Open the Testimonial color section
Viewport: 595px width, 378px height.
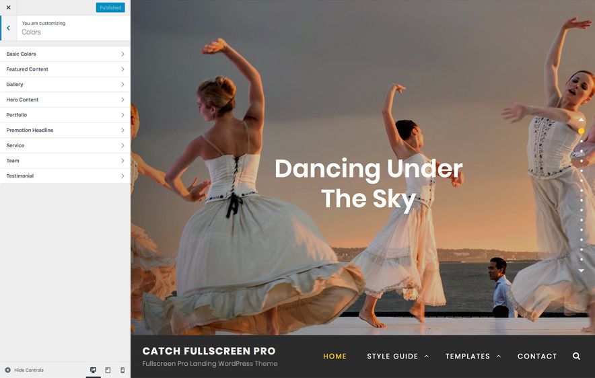tap(65, 176)
